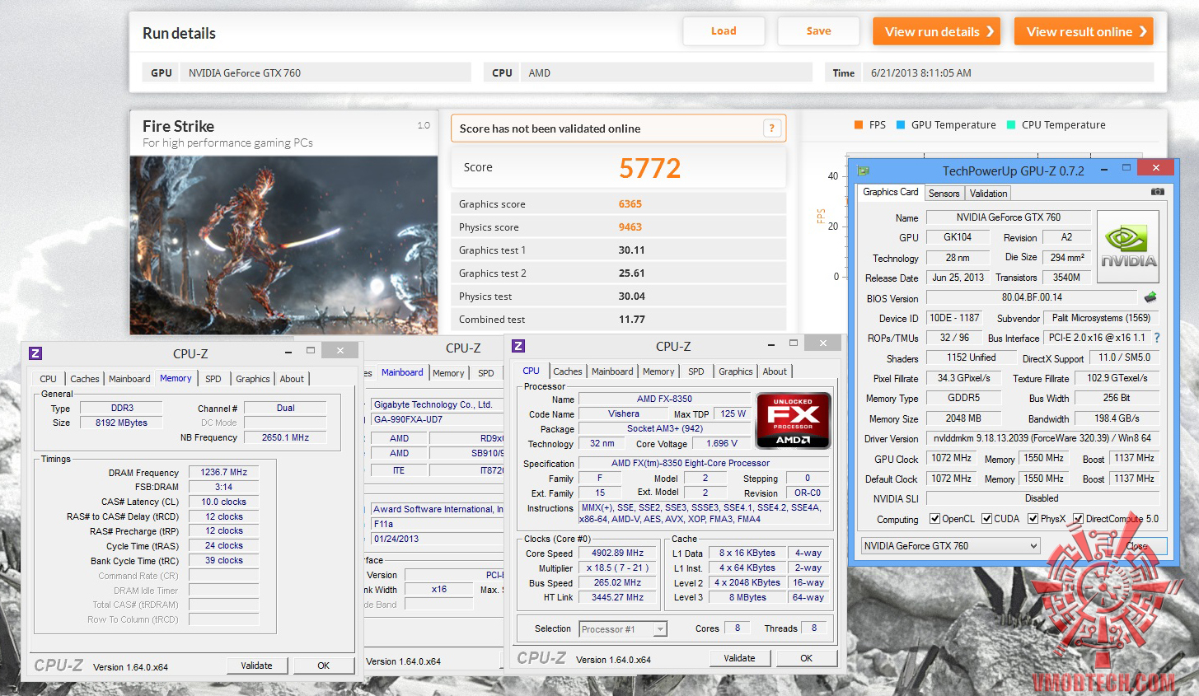The width and height of the screenshot is (1199, 696).
Task: Select the Memory tab in the CPU-Z CPU window
Action: 658,371
